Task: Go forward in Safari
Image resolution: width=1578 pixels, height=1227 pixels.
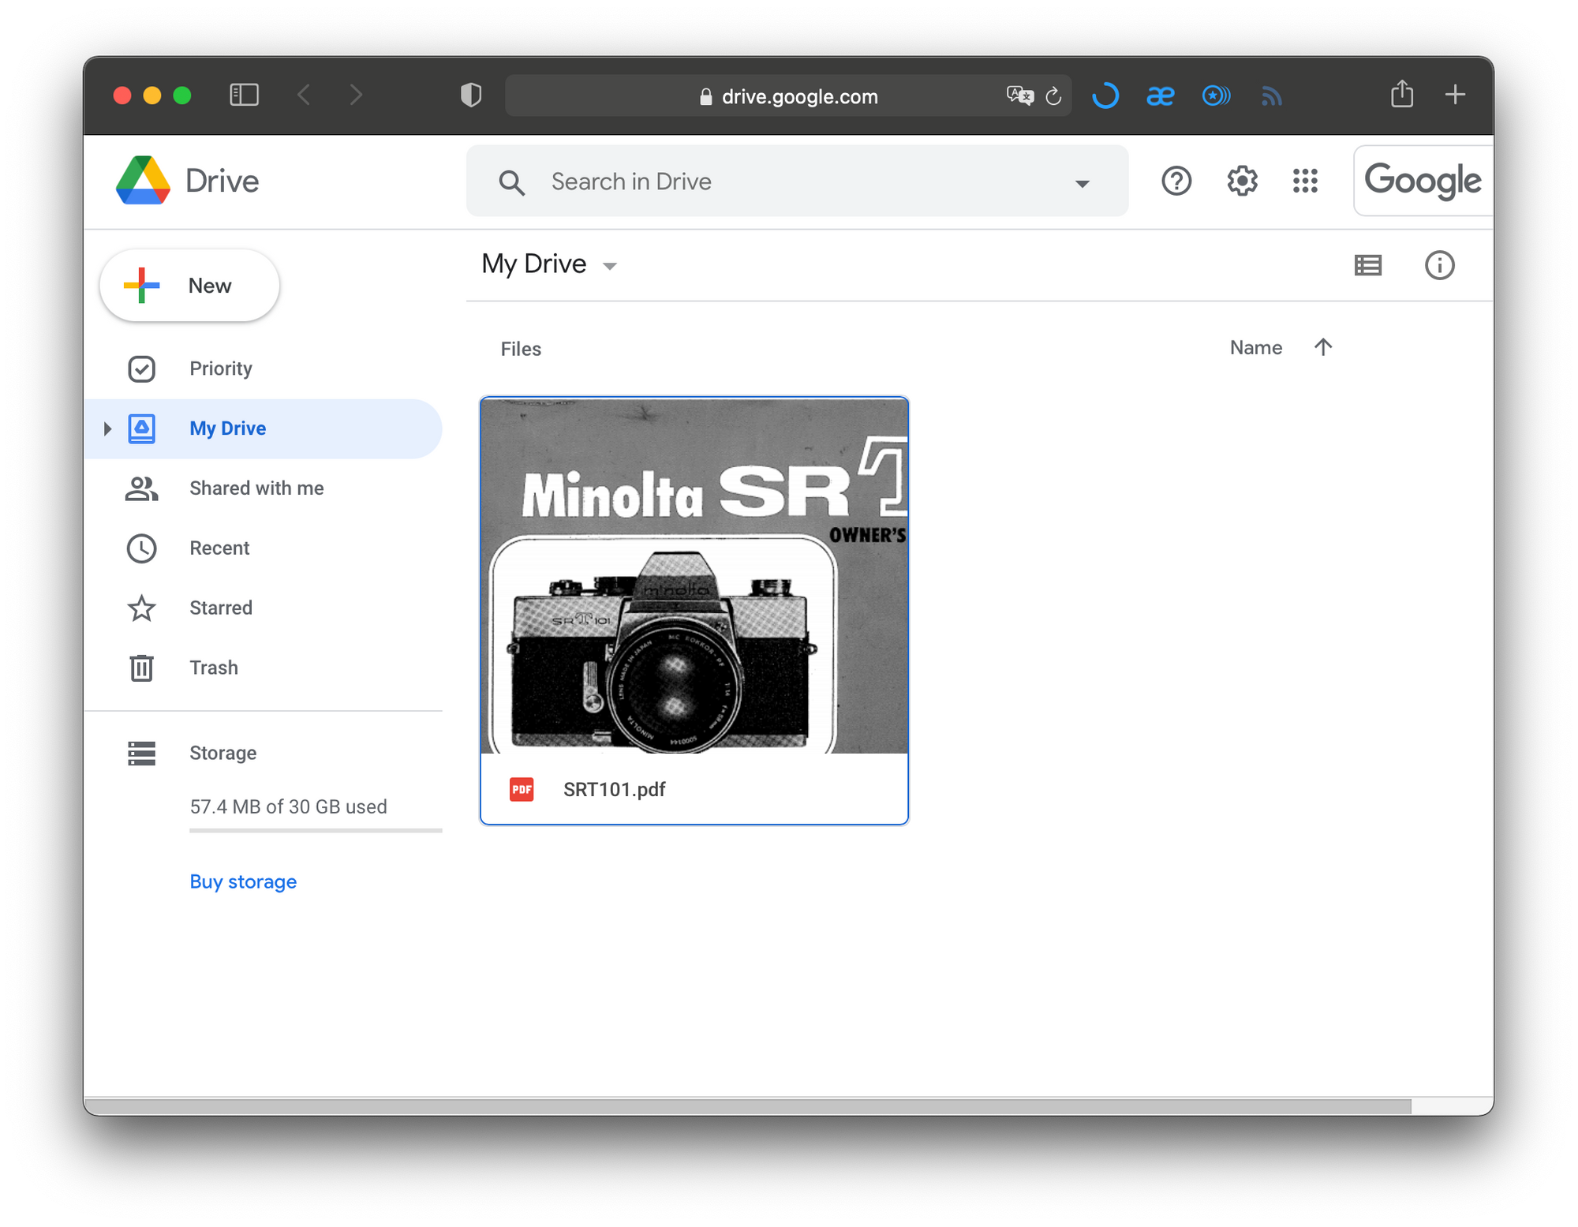Action: coord(357,95)
